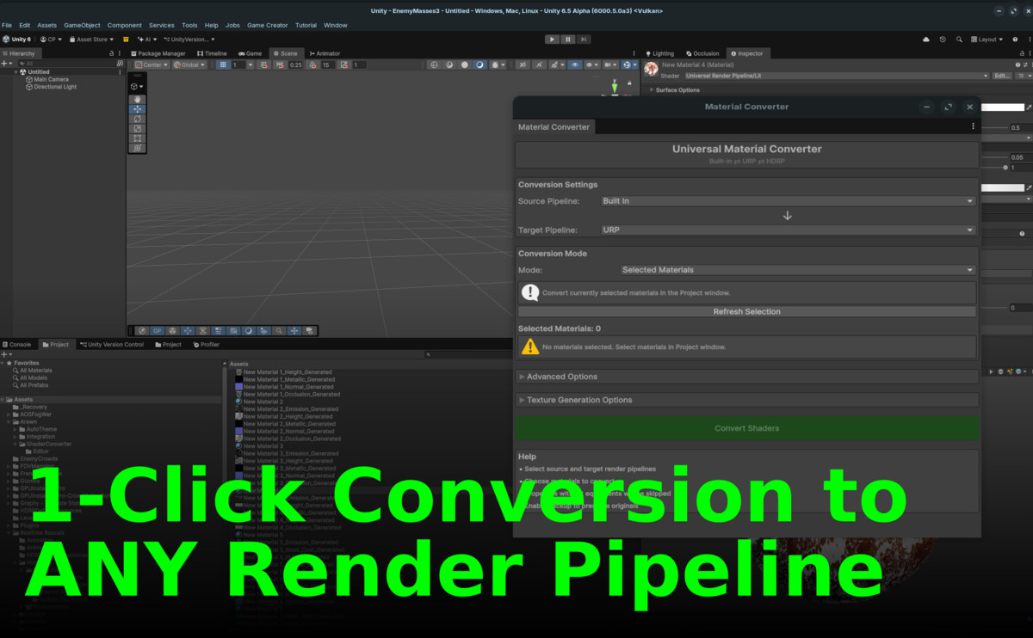Select wireframe draw mode sphere icon
The image size is (1033, 638).
point(434,64)
